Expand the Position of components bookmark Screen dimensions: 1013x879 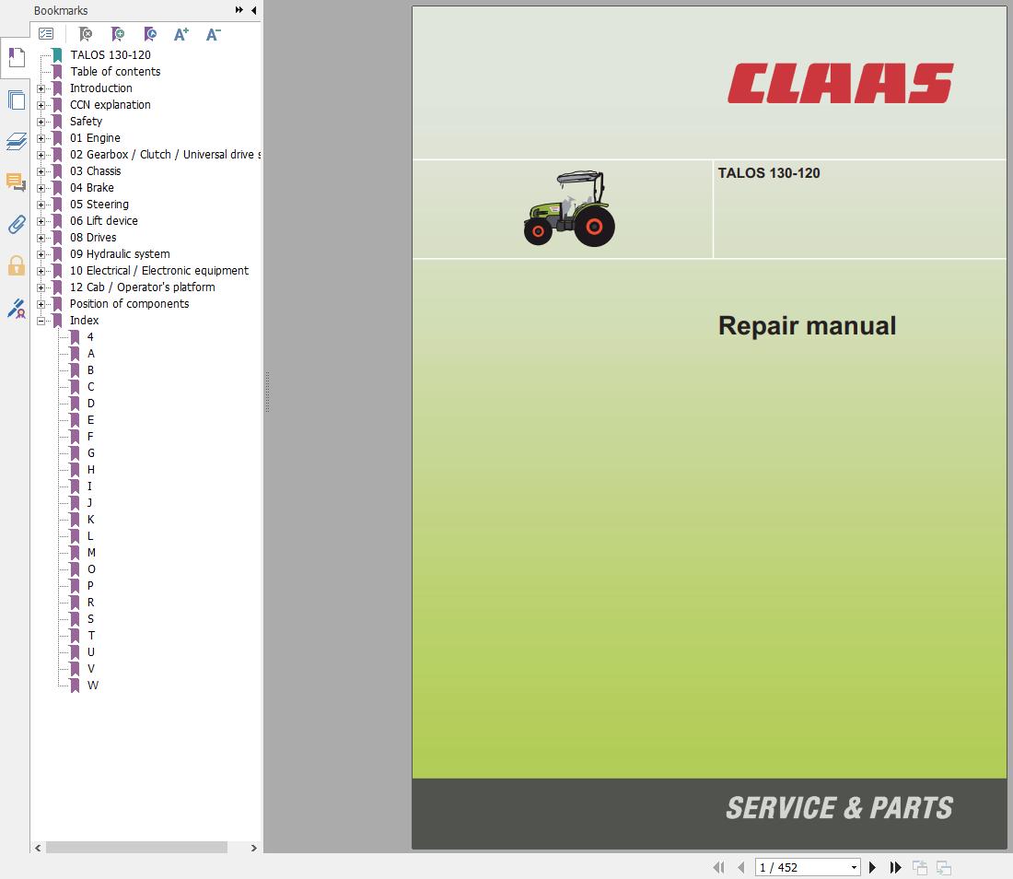coord(41,304)
